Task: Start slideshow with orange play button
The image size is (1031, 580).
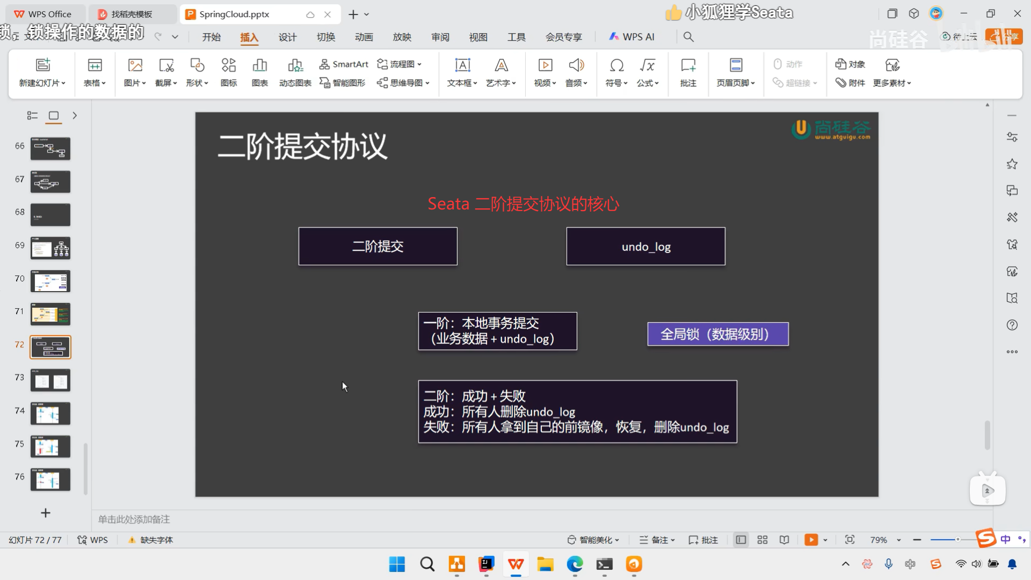Action: (x=811, y=540)
